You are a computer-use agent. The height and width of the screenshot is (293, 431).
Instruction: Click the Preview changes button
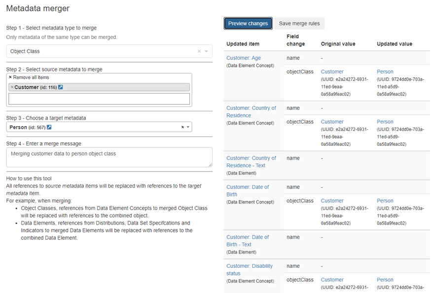[x=248, y=23]
